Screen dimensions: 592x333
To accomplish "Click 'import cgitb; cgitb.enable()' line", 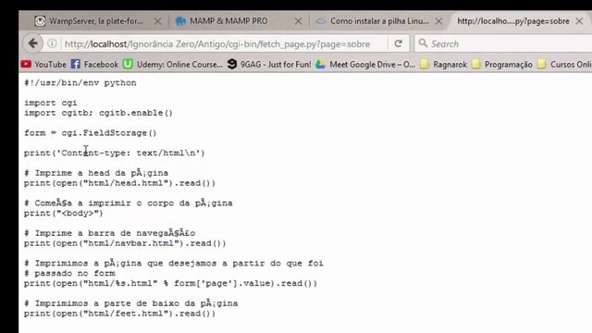I will [98, 113].
